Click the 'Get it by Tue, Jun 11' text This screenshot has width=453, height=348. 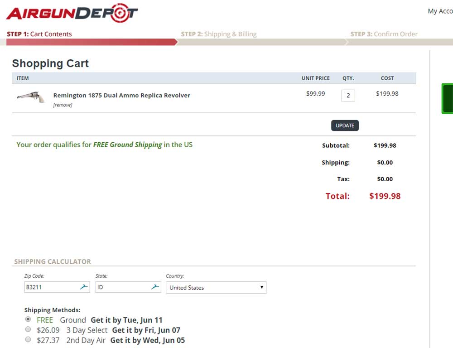pos(126,320)
